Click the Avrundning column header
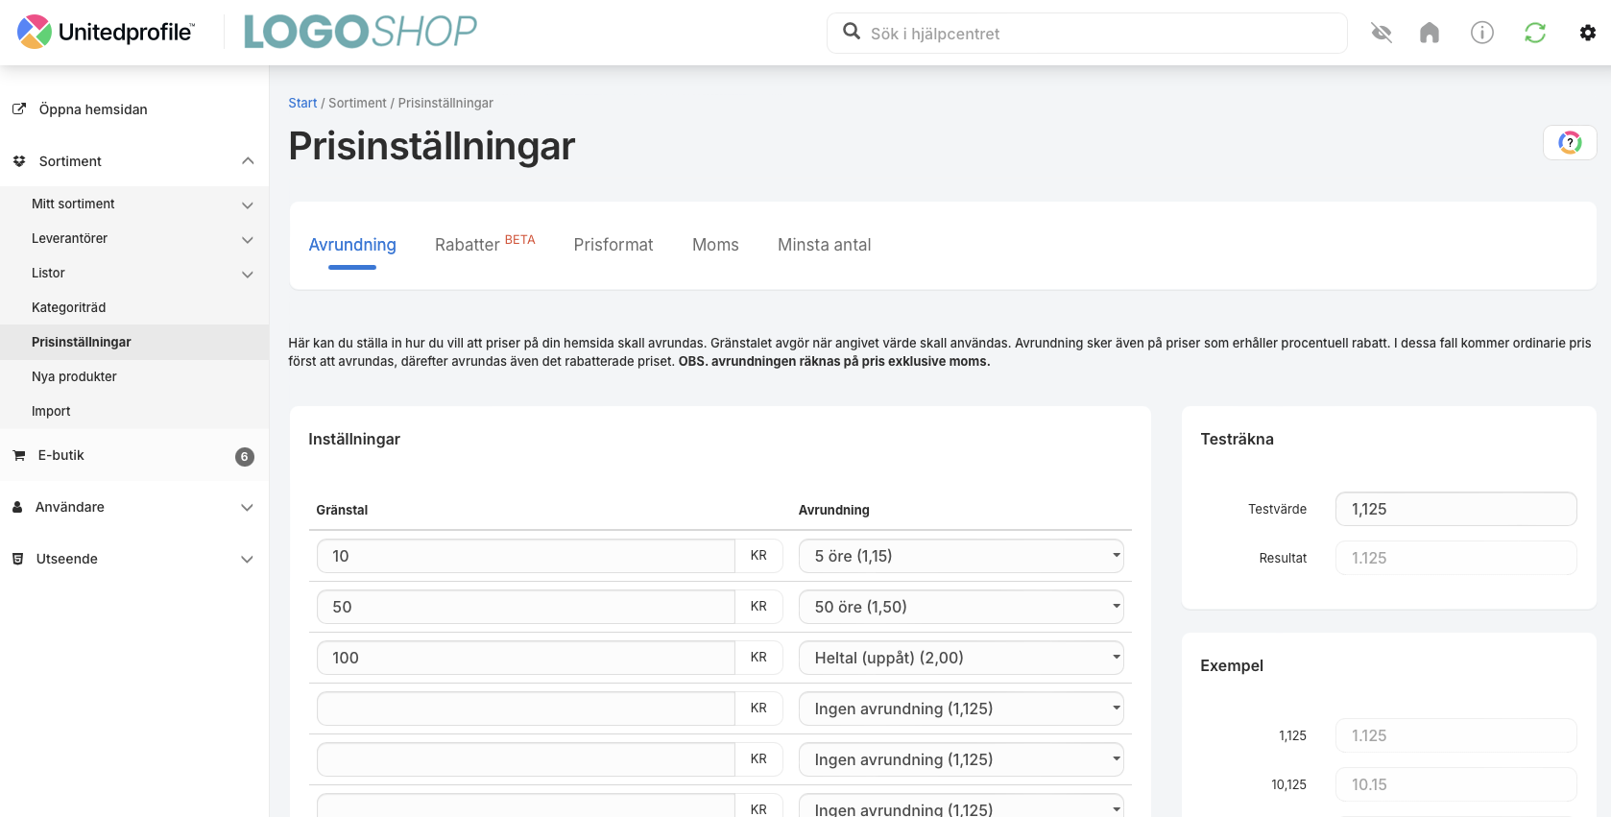This screenshot has height=817, width=1611. click(834, 510)
